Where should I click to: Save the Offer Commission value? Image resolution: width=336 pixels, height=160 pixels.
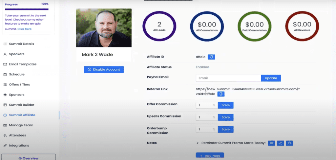tap(226, 105)
